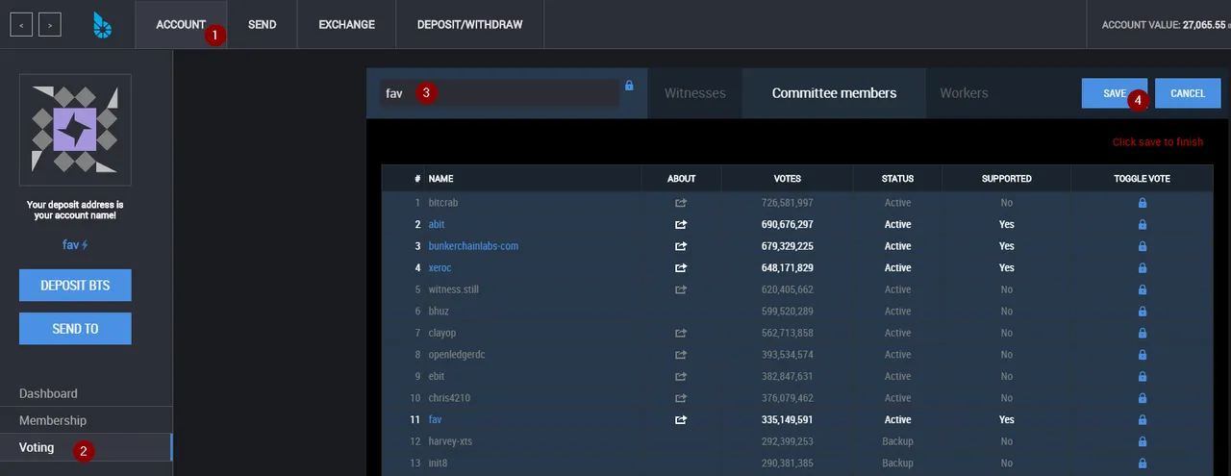Image resolution: width=1231 pixels, height=476 pixels.
Task: Click the Backup status for init8
Action: [897, 463]
